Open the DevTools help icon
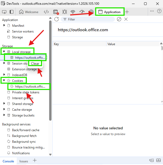The width and height of the screenshot is (163, 165). coord(159,11)
